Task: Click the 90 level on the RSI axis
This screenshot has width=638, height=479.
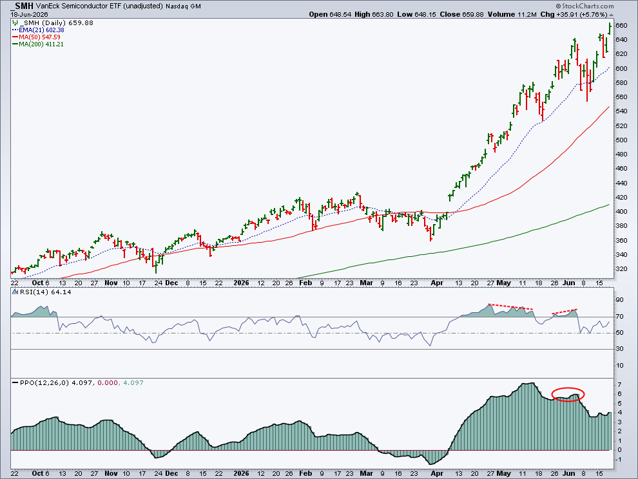Action: (620, 300)
